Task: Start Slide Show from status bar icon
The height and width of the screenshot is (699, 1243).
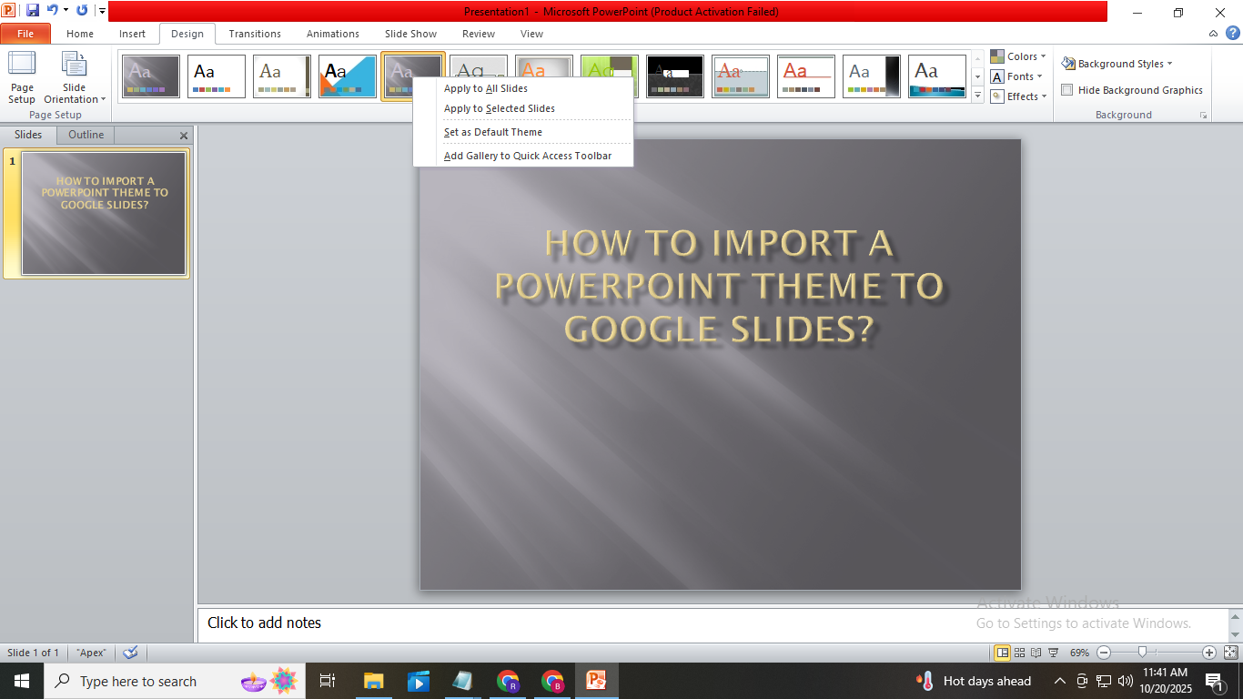Action: pyautogui.click(x=1053, y=653)
